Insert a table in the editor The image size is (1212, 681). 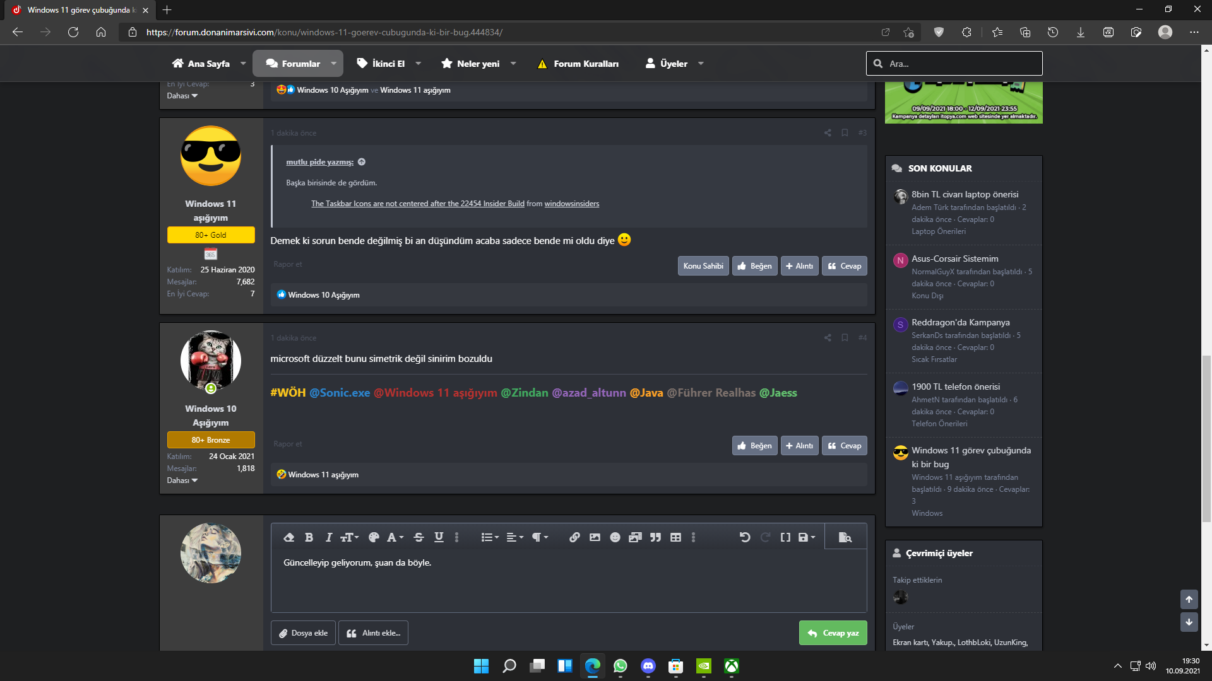click(x=675, y=537)
